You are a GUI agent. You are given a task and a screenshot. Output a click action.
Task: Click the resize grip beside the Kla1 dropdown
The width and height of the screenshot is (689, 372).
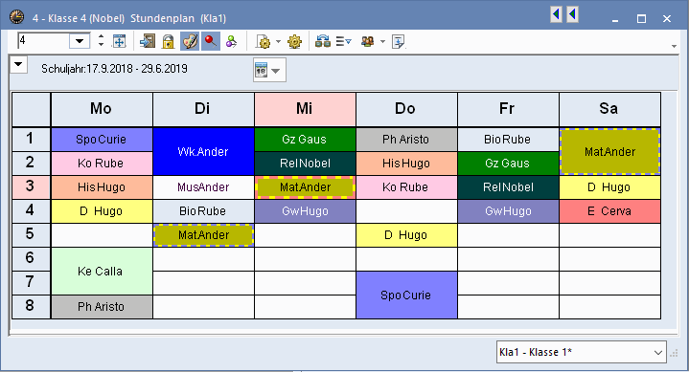tap(674, 353)
